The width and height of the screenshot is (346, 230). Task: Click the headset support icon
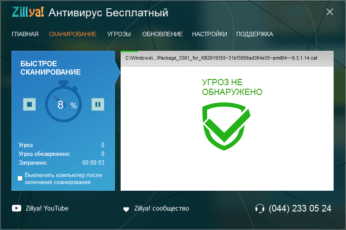pos(260,209)
